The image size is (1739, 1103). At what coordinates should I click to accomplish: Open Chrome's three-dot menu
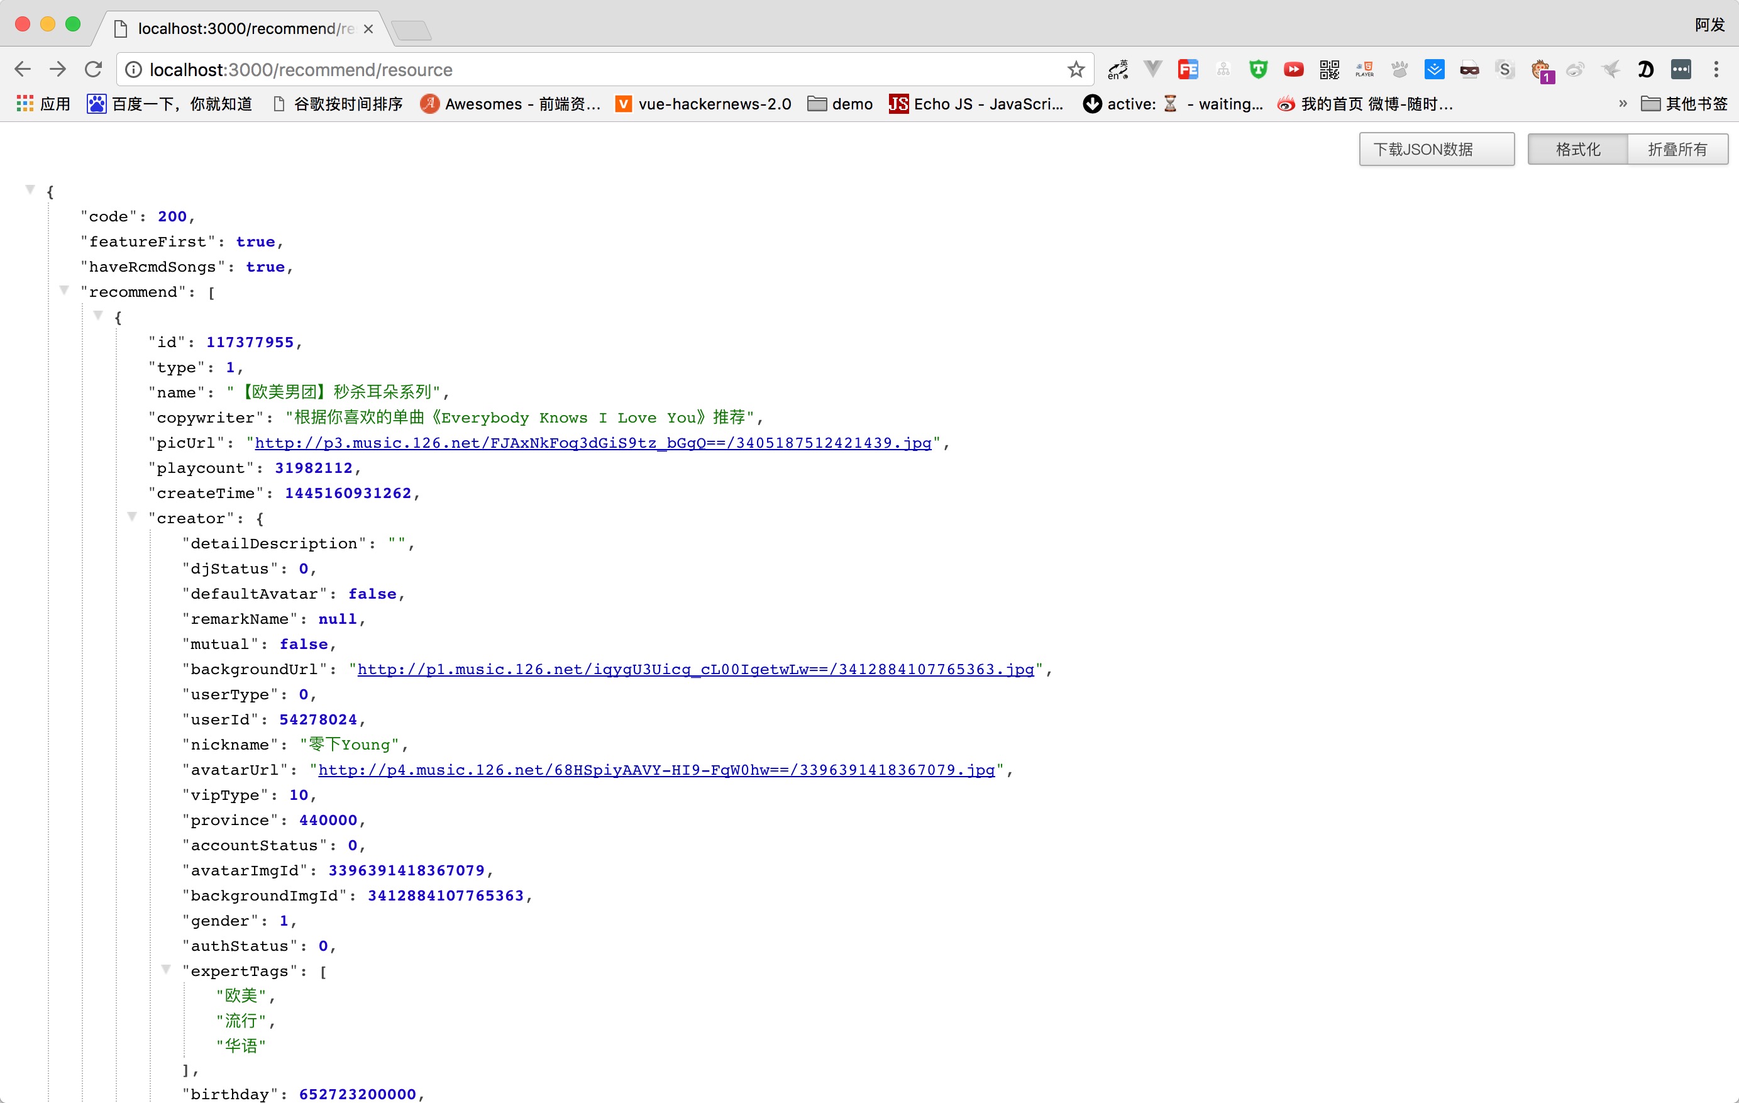pyautogui.click(x=1716, y=69)
